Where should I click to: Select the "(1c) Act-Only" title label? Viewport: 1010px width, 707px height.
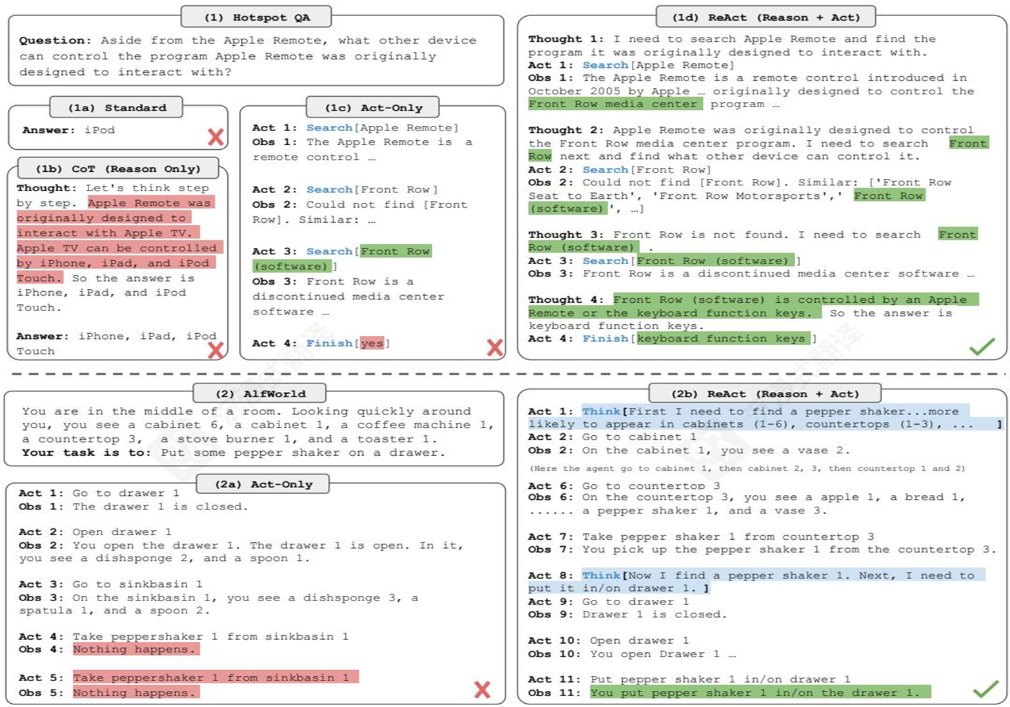click(374, 107)
